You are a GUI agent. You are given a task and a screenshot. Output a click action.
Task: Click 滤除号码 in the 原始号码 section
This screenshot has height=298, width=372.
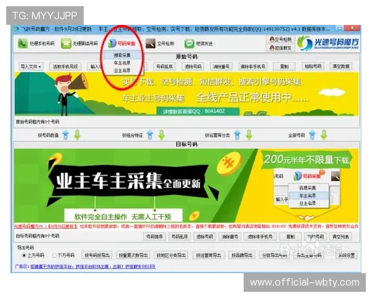click(x=193, y=66)
